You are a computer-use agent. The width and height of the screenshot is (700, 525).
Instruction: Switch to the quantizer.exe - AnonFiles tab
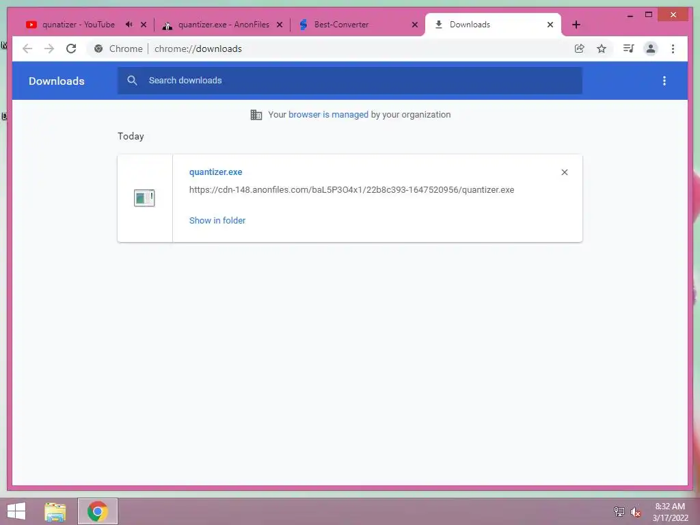224,25
